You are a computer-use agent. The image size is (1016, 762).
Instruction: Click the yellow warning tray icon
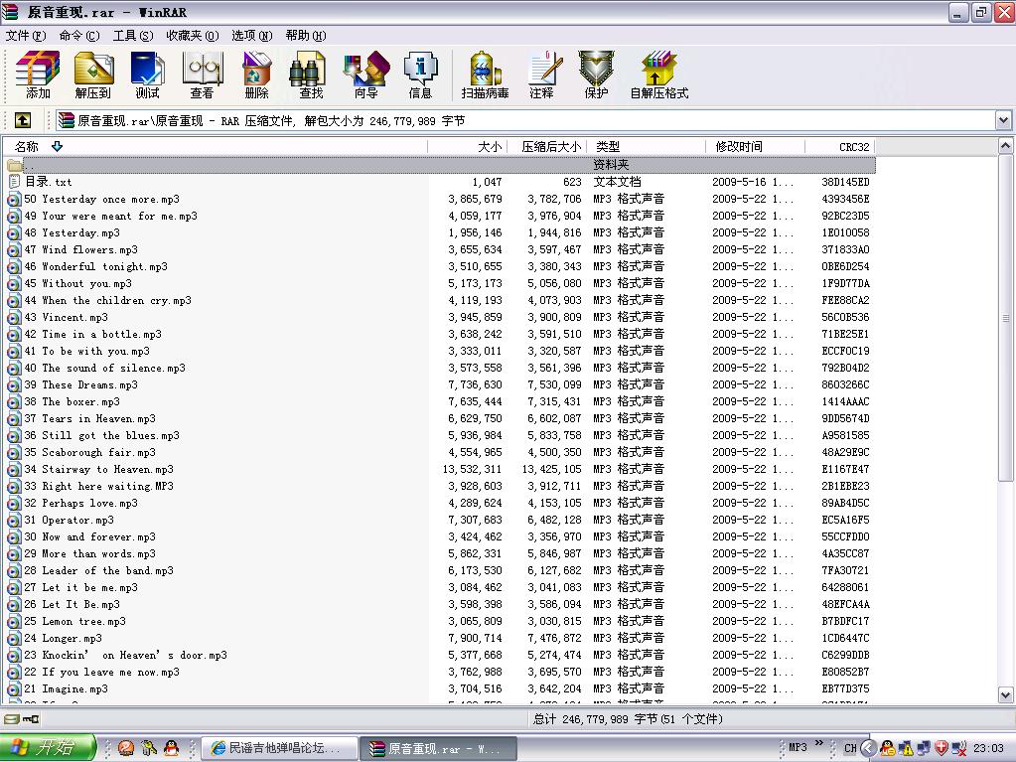tap(906, 748)
